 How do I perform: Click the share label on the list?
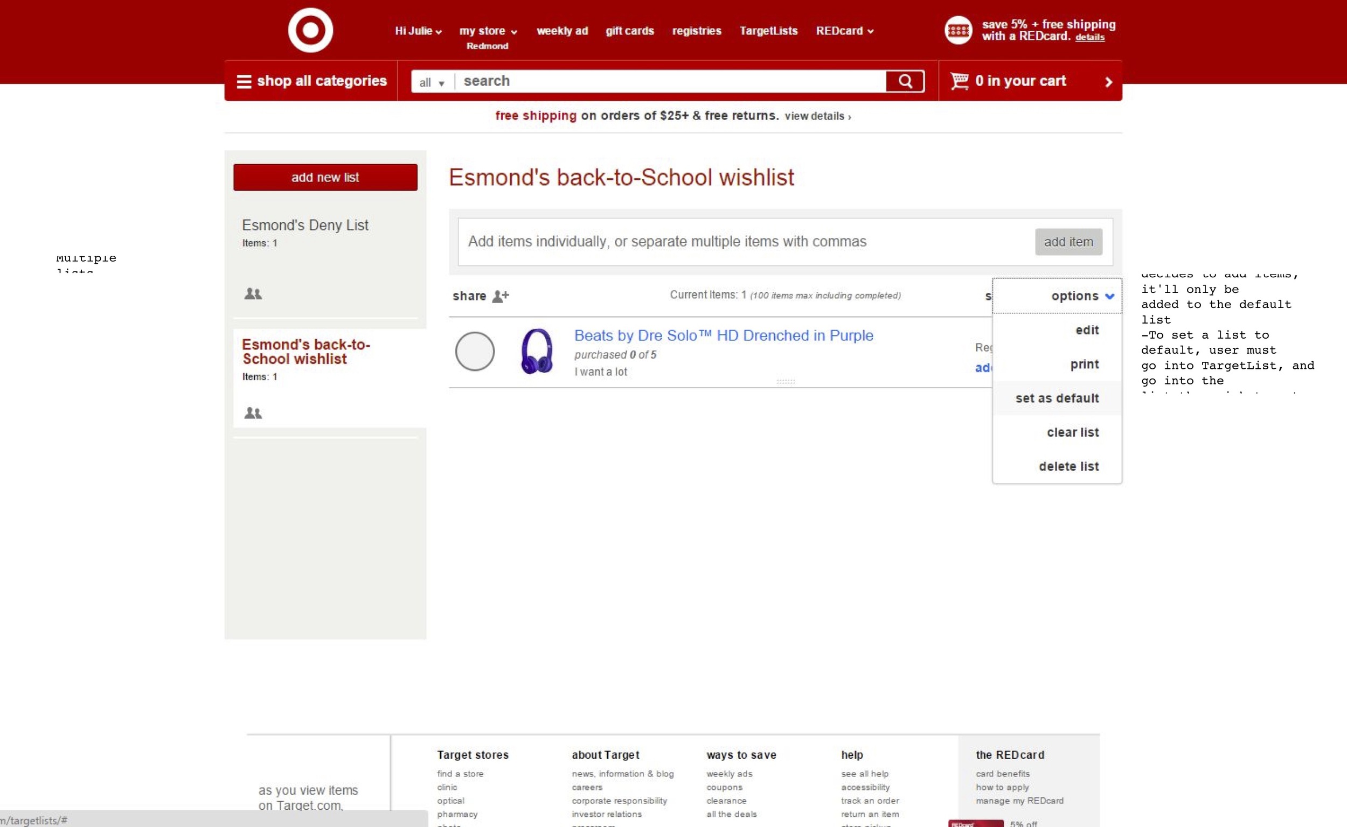point(469,296)
